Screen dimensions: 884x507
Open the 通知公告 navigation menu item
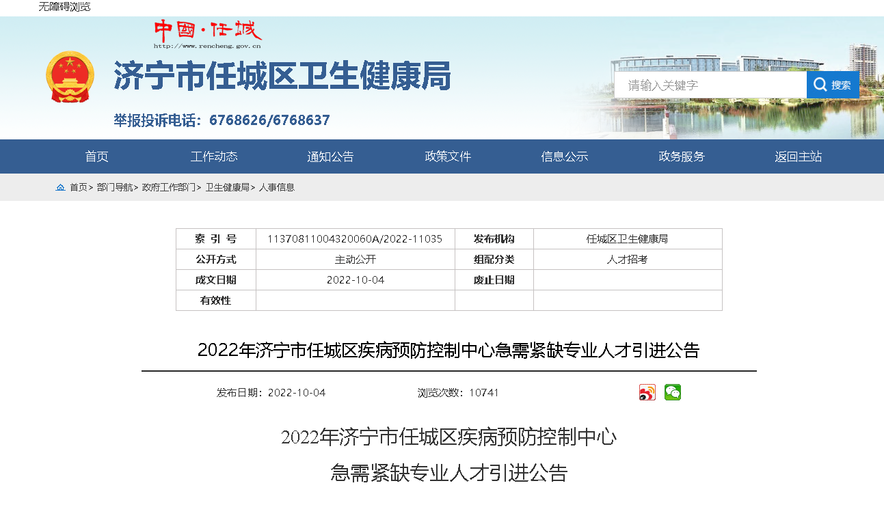330,156
